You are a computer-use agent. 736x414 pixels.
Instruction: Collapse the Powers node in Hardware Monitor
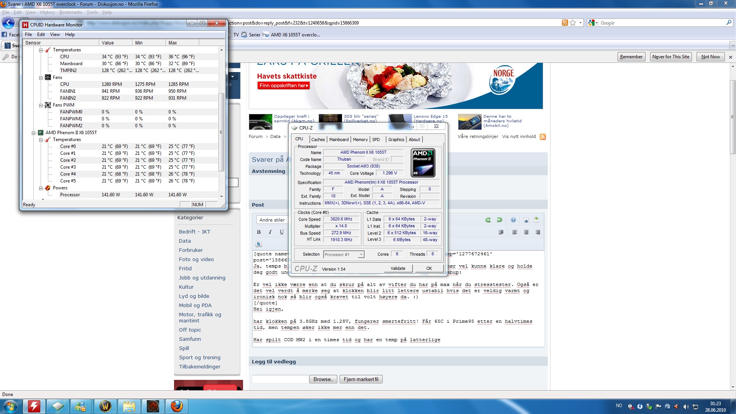point(41,188)
